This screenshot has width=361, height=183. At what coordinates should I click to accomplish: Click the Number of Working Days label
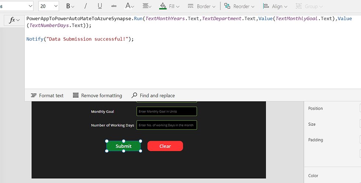tap(112, 125)
